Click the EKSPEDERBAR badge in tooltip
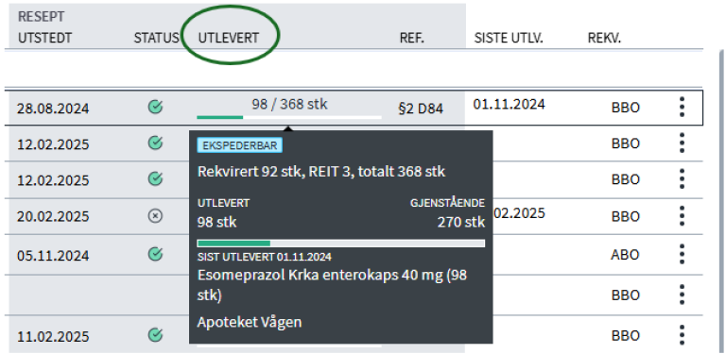The width and height of the screenshot is (726, 354). pos(240,145)
